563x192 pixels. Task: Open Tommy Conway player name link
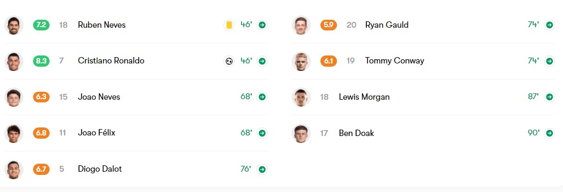click(395, 61)
